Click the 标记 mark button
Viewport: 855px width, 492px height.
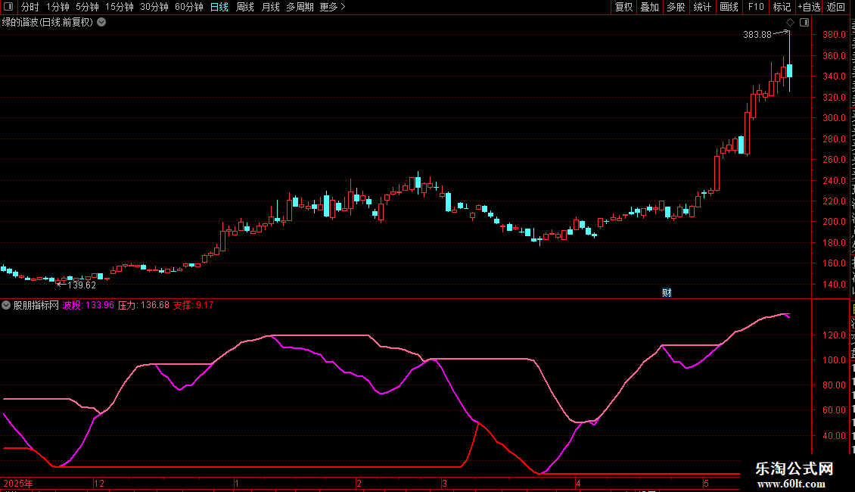[x=782, y=7]
